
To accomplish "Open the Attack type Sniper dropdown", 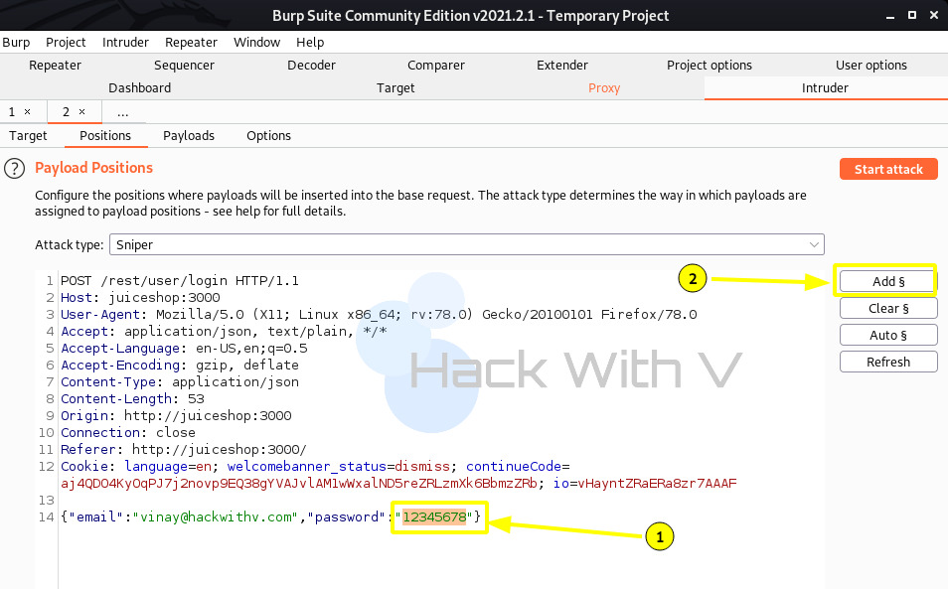I will point(467,244).
